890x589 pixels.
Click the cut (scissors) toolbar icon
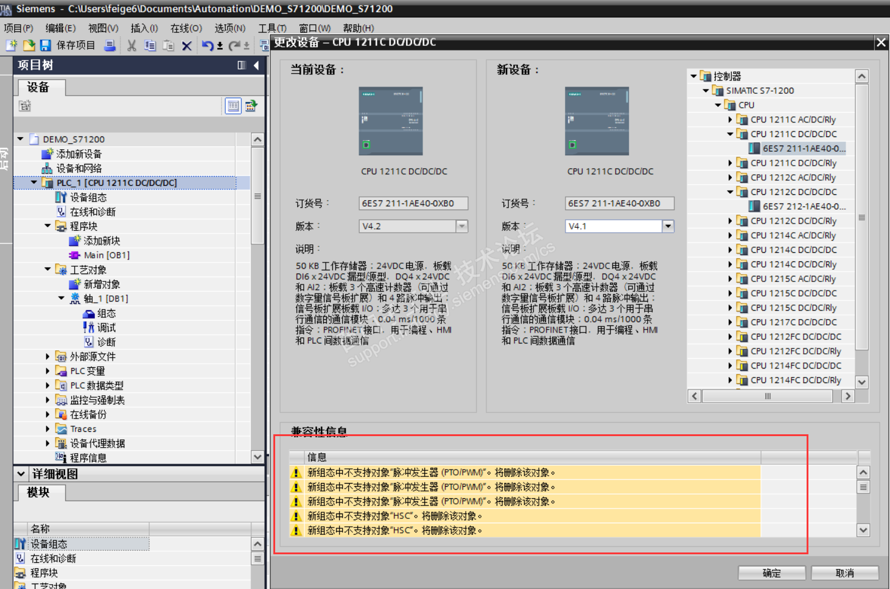point(131,46)
